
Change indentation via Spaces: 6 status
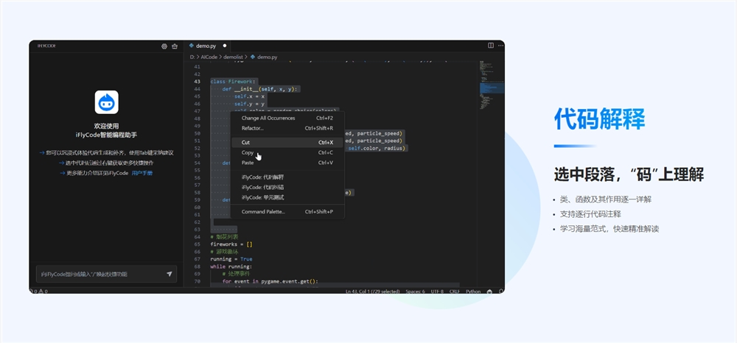point(415,291)
